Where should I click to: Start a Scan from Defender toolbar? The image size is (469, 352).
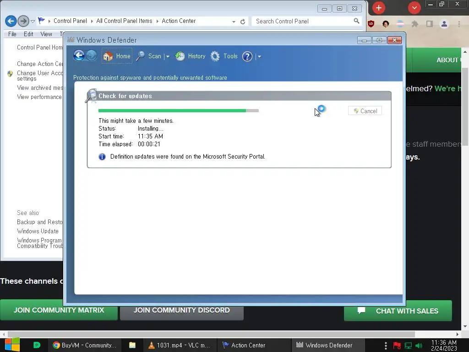click(149, 56)
